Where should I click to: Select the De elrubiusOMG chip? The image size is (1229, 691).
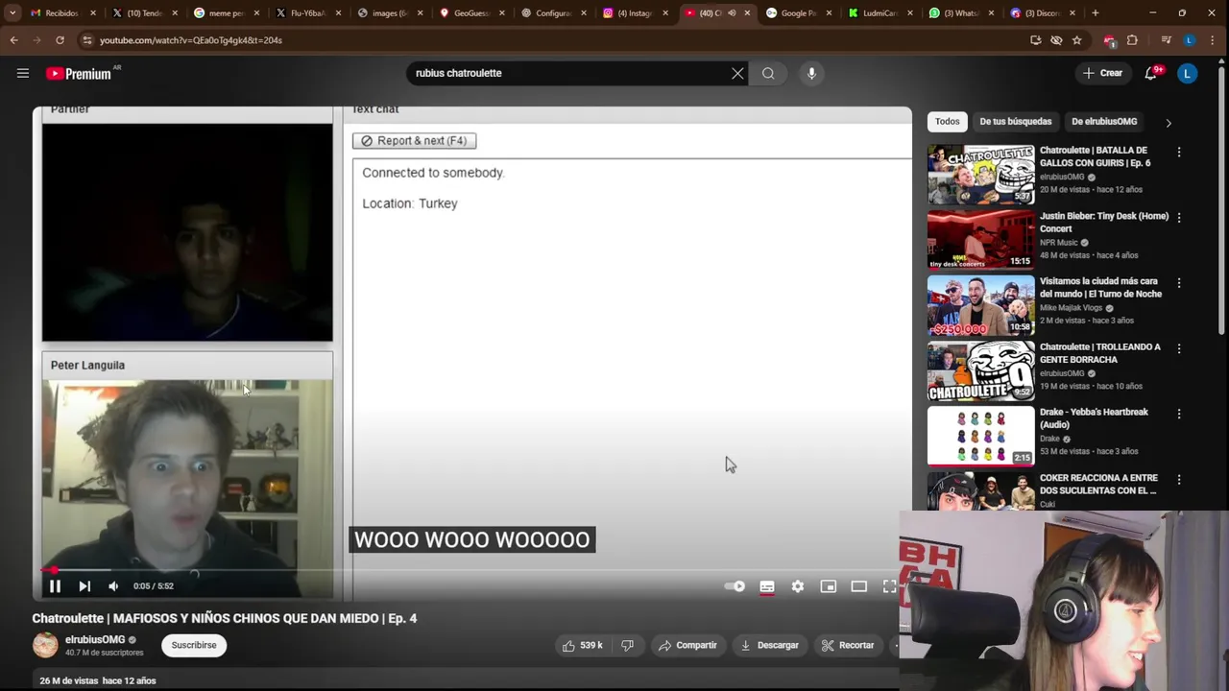point(1104,122)
